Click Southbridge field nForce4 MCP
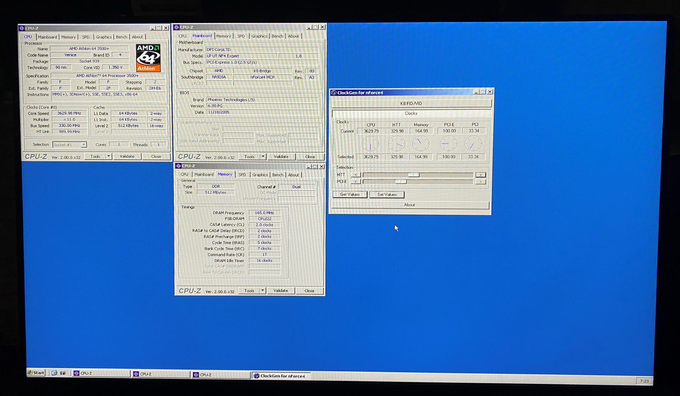The height and width of the screenshot is (396, 680). click(x=262, y=77)
